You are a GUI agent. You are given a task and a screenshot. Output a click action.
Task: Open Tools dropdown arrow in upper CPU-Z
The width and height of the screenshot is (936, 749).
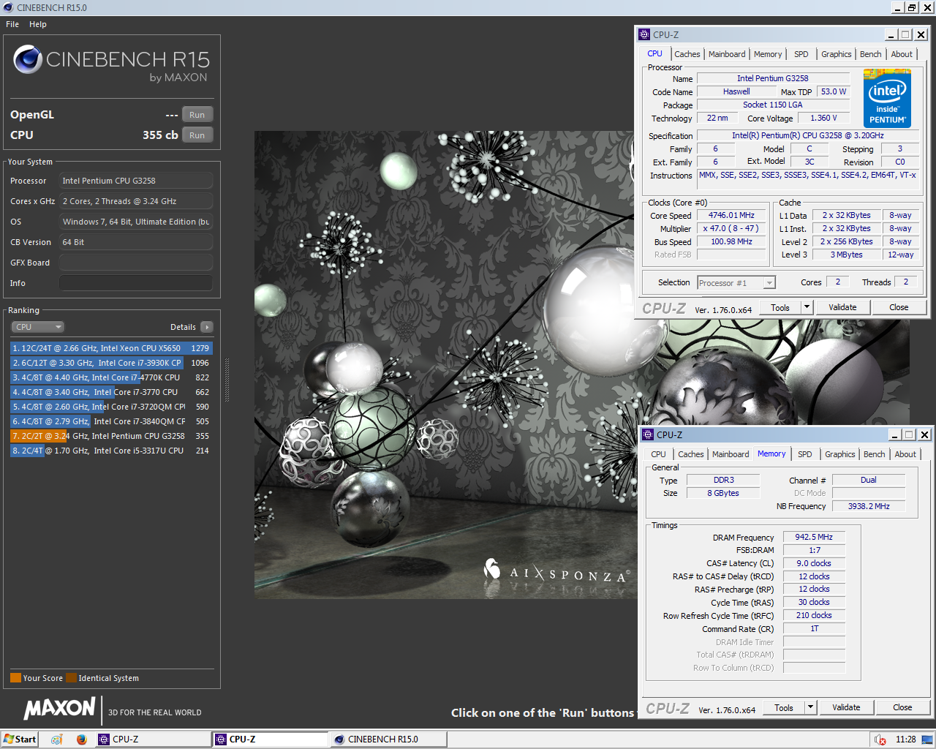click(807, 308)
